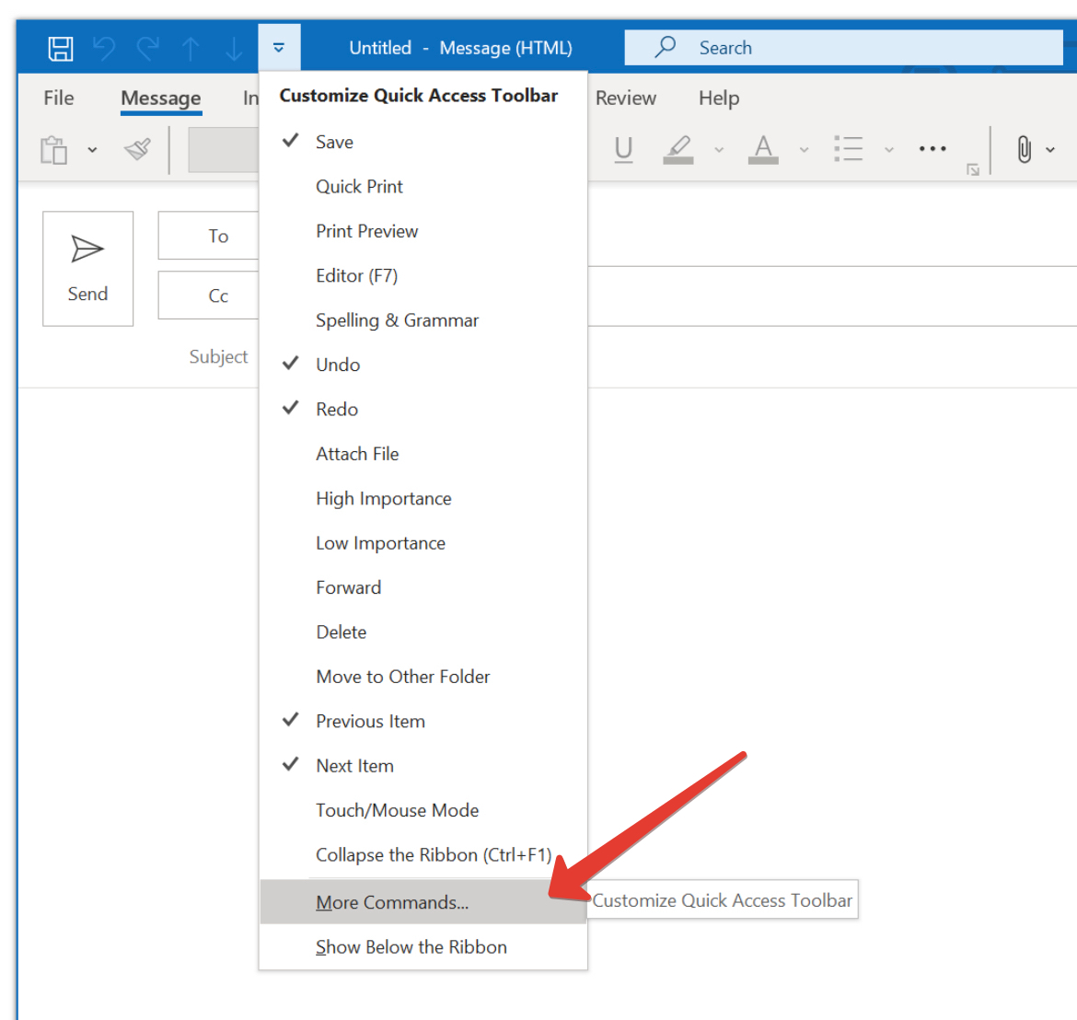This screenshot has height=1020, width=1077.
Task: Expand the Paste options arrow
Action: (92, 150)
